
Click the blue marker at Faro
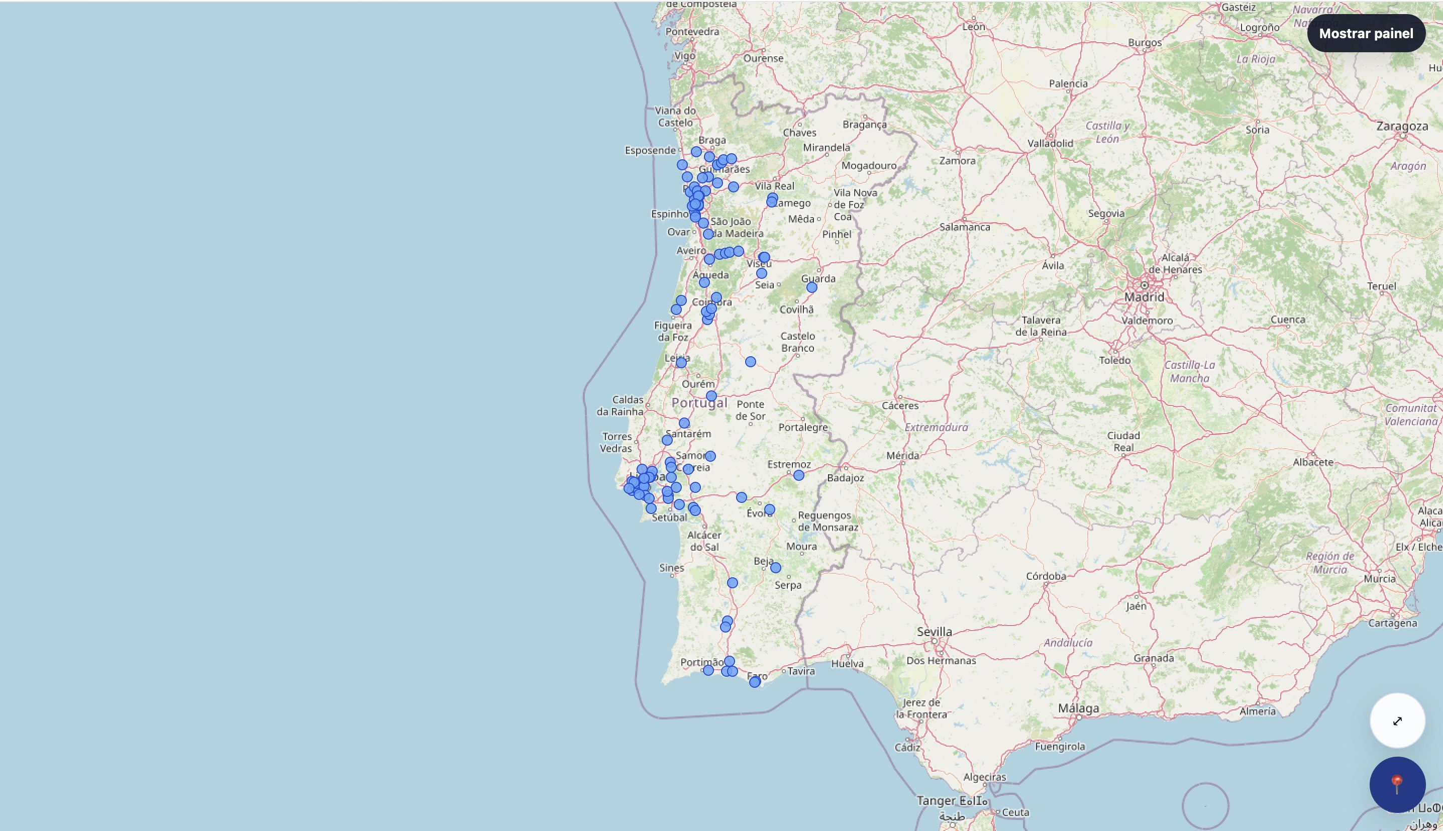coord(755,682)
